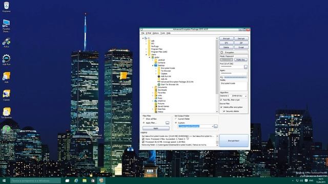Select the Encrypted folder icon dragged over wallpaper
The height and width of the screenshot is (184, 328).
click(x=123, y=76)
